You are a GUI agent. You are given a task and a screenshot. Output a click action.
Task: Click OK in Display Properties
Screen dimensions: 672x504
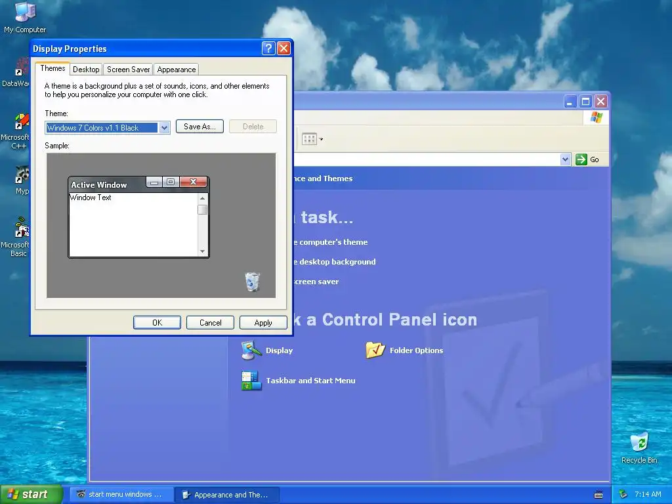pos(157,323)
